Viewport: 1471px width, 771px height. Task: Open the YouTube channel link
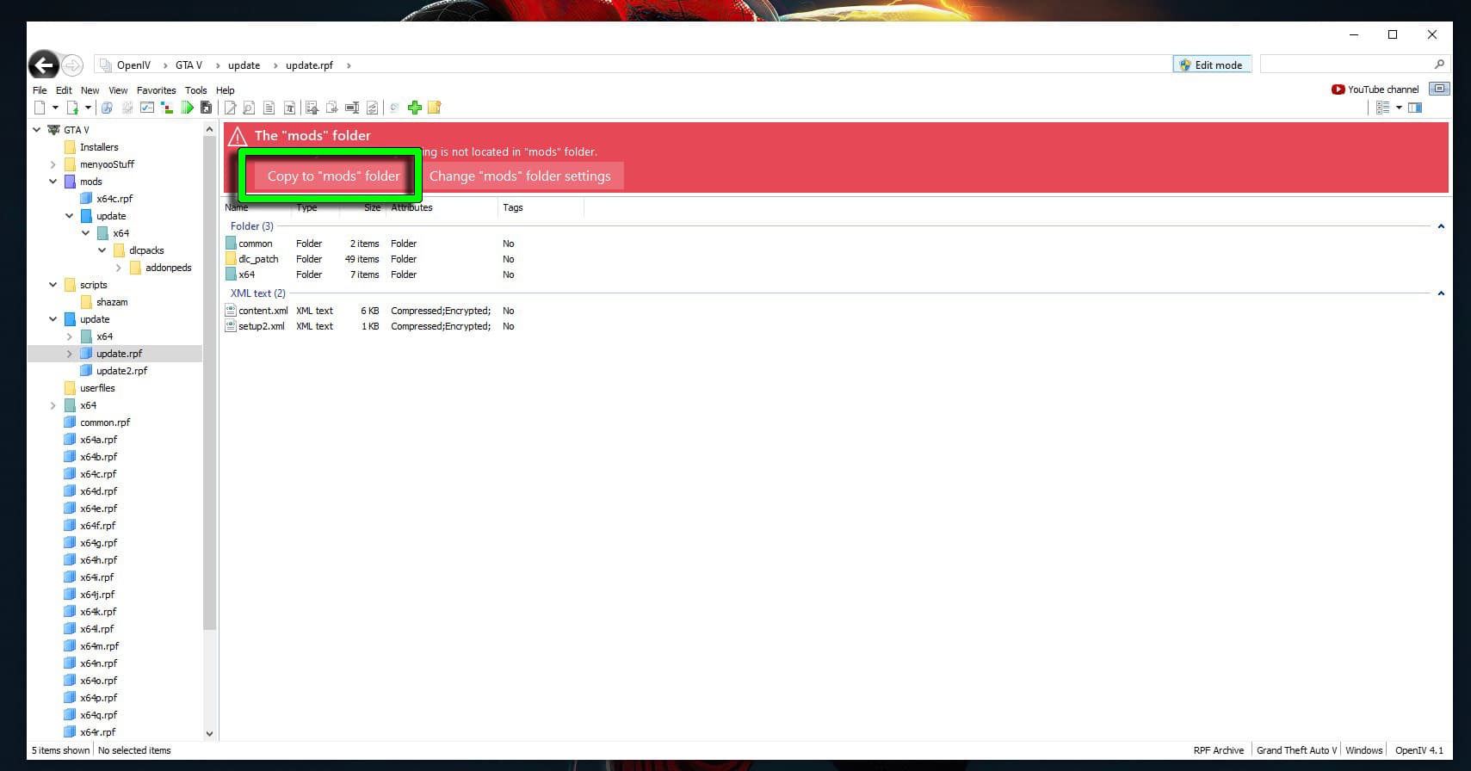click(1375, 89)
